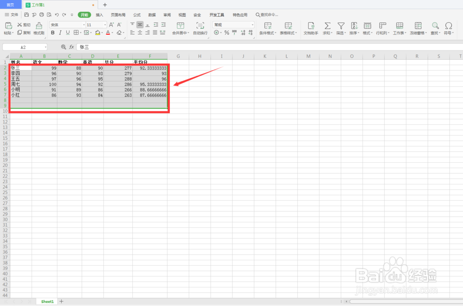463x306 pixels.
Task: Click the cell Borders icon
Action: (x=76, y=32)
